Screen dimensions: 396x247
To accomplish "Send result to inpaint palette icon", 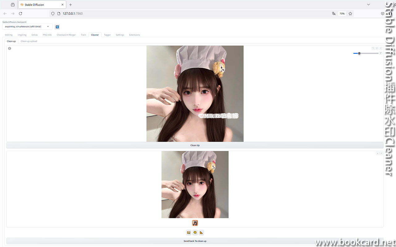I will 195,232.
